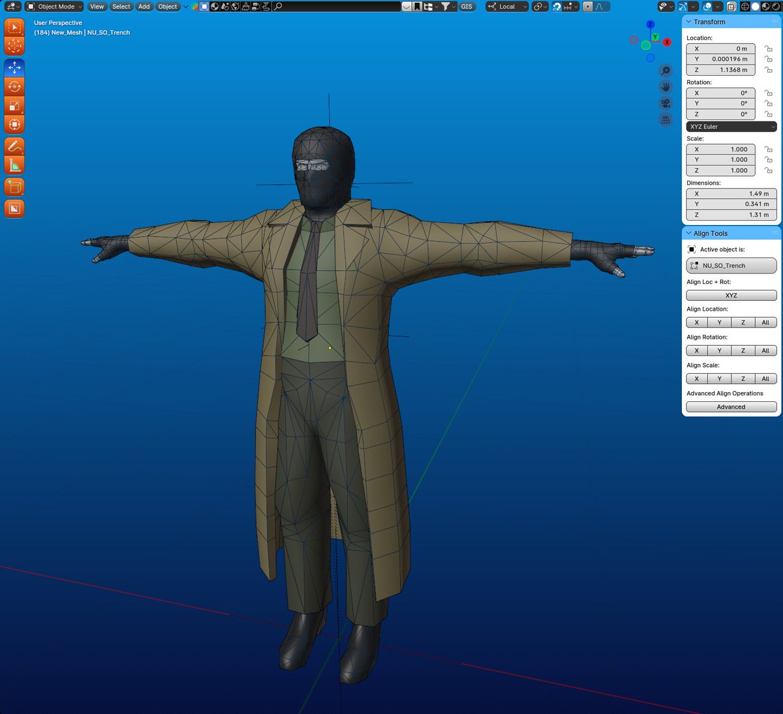Click the Transform panel drag grip

[x=775, y=22]
